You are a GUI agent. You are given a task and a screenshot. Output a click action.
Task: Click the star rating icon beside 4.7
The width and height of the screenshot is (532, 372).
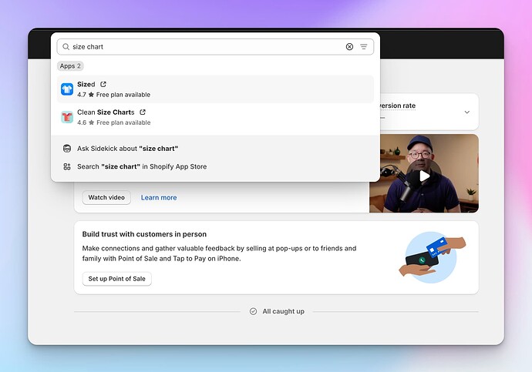91,95
